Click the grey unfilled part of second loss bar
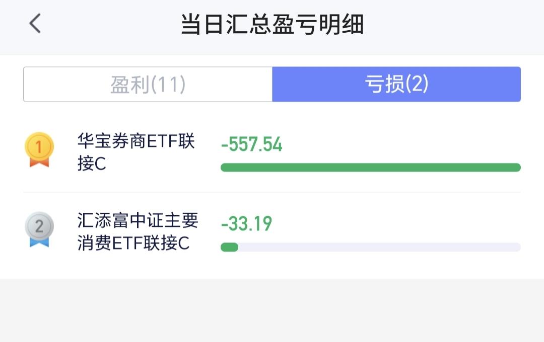 pos(380,247)
